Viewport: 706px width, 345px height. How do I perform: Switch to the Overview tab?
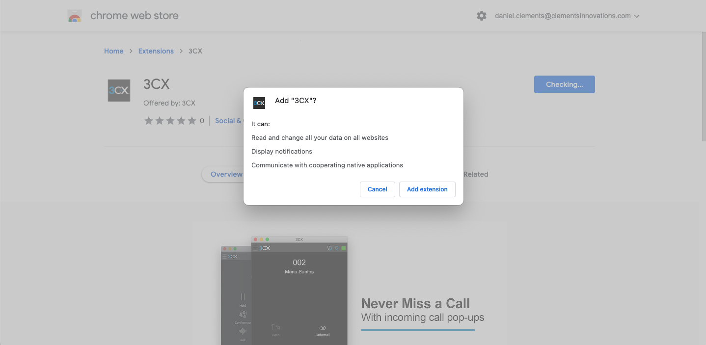(226, 174)
